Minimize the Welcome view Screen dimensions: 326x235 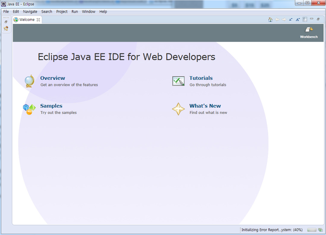311,19
